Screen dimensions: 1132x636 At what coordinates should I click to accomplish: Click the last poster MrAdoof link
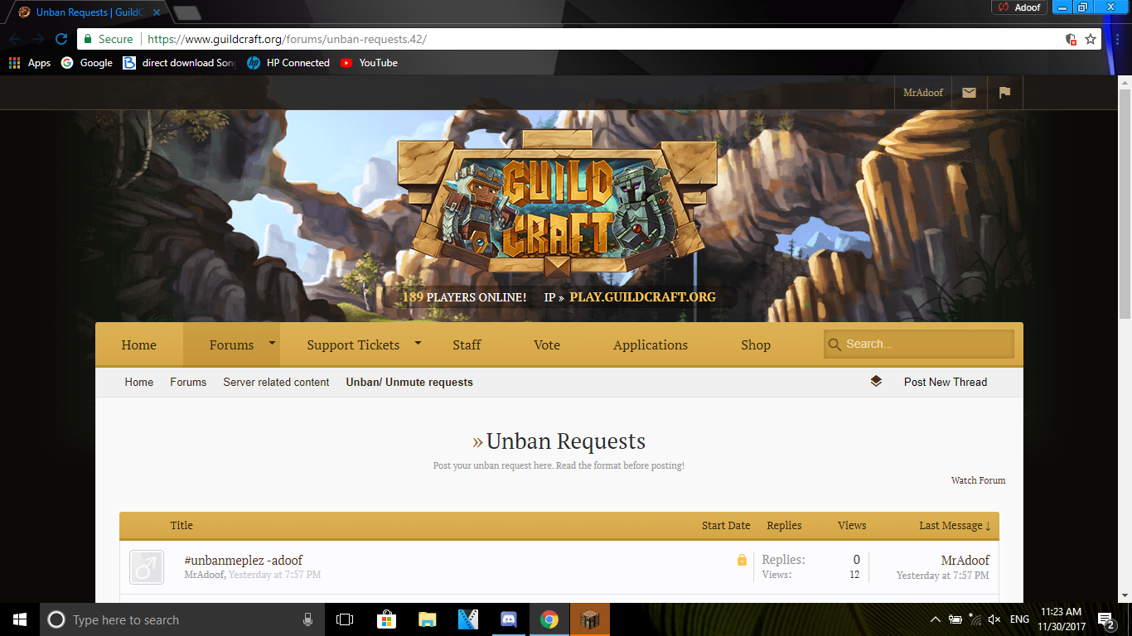tap(965, 561)
